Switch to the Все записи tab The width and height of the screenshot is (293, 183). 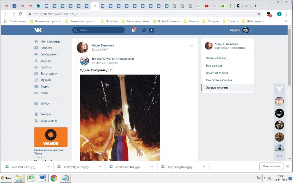(x=214, y=66)
